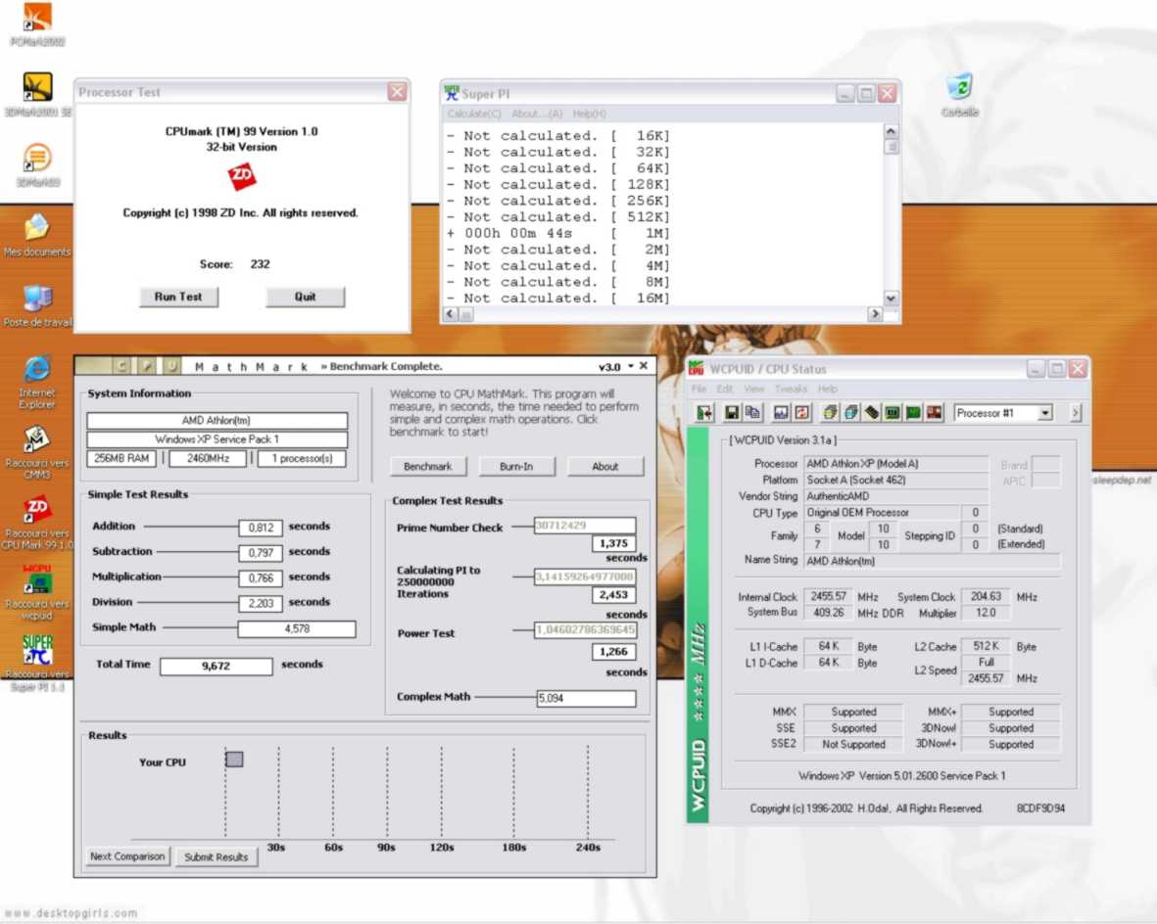Open Mes documents desktop icon
The width and height of the screenshot is (1157, 924).
37,235
